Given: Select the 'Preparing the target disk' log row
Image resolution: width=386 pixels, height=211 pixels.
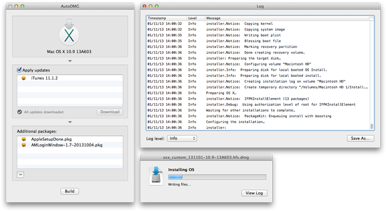Looking at the screenshot, I should pos(258,59).
